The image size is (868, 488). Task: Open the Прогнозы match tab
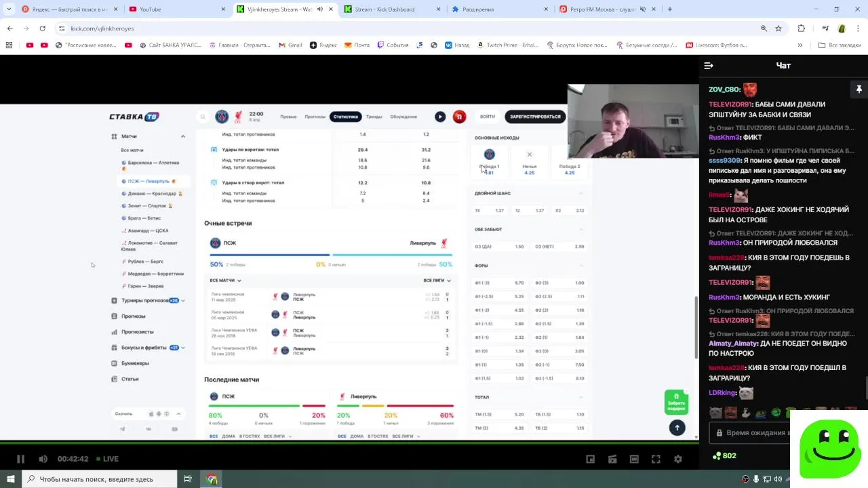(315, 117)
